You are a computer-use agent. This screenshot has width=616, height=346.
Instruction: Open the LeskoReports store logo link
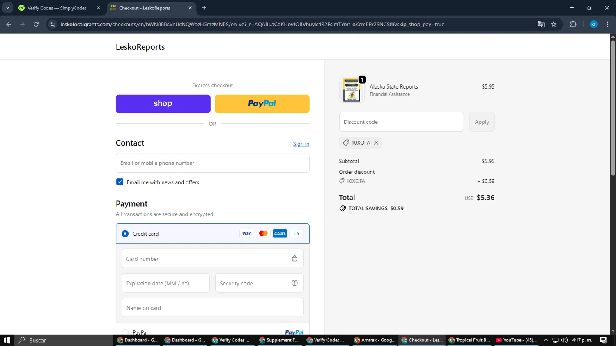click(x=140, y=47)
